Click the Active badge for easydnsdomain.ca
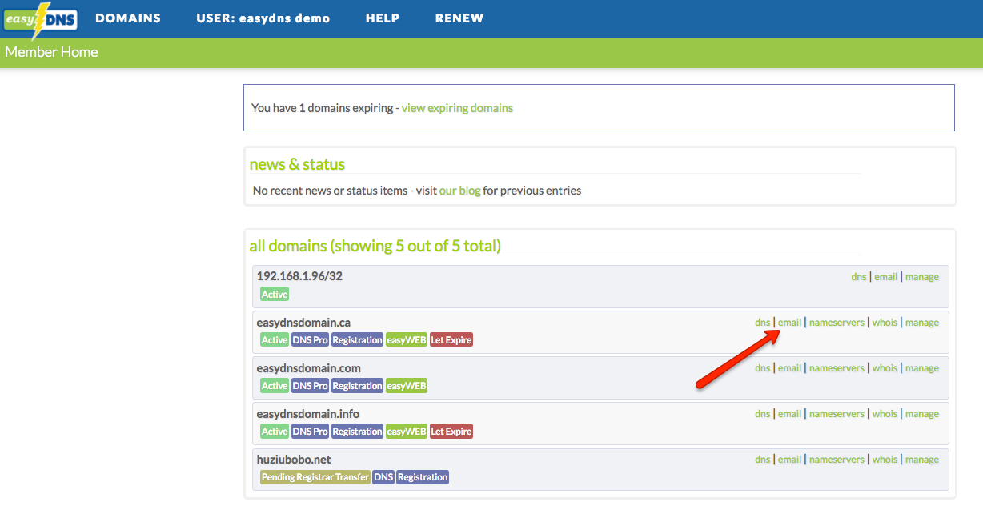The image size is (983, 510). (x=275, y=340)
